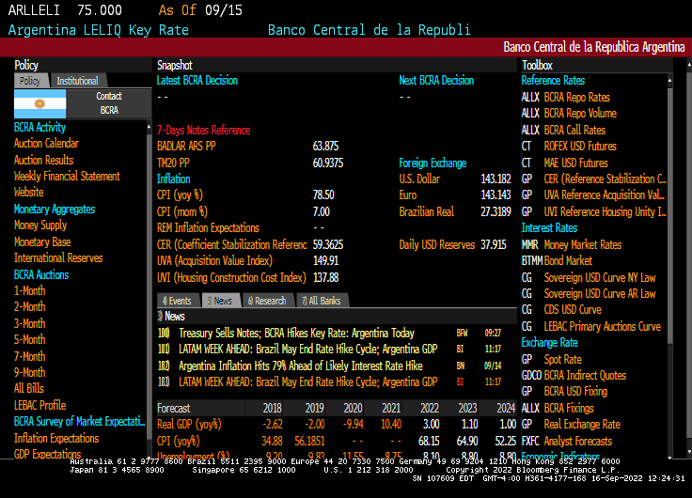Open Analyst Forecasts in Toolbox
692x498 pixels.
(x=577, y=441)
